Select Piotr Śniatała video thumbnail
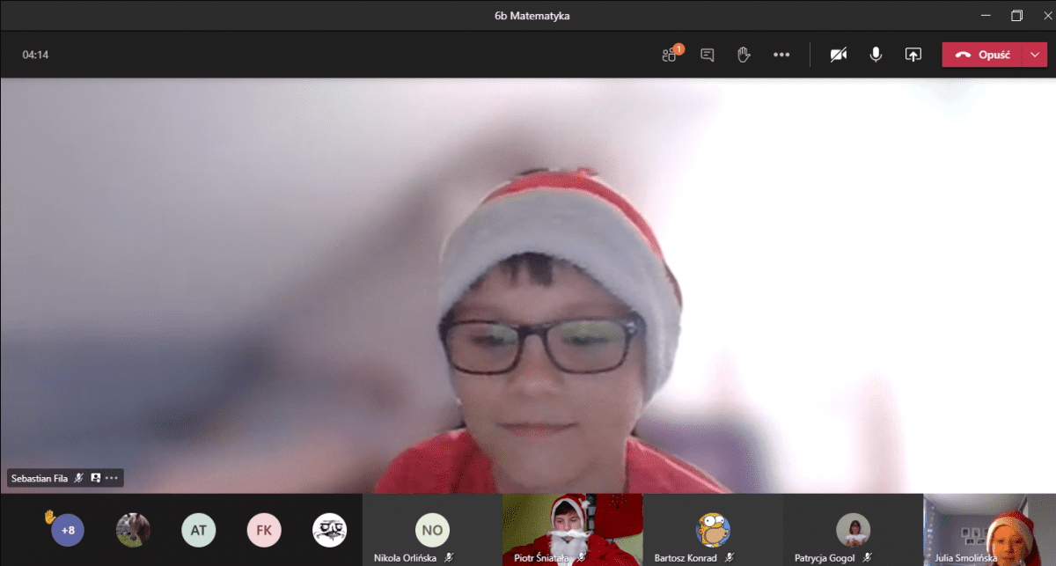 tap(572, 528)
